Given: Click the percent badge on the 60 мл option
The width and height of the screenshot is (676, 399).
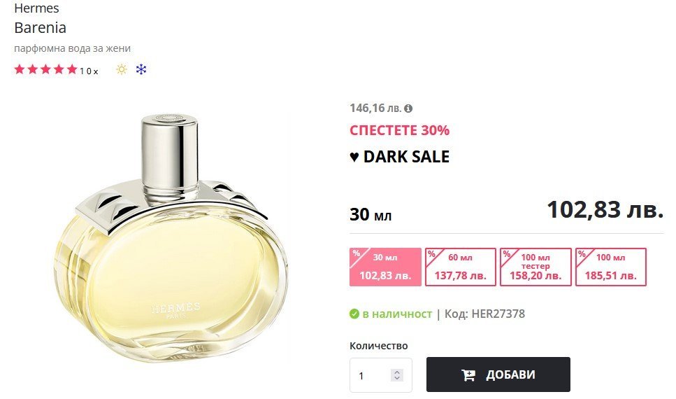Looking at the screenshot, I should [x=431, y=254].
